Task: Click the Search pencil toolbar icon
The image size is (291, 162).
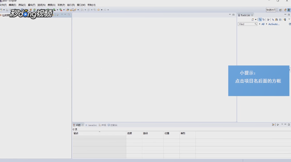Action: point(75,10)
